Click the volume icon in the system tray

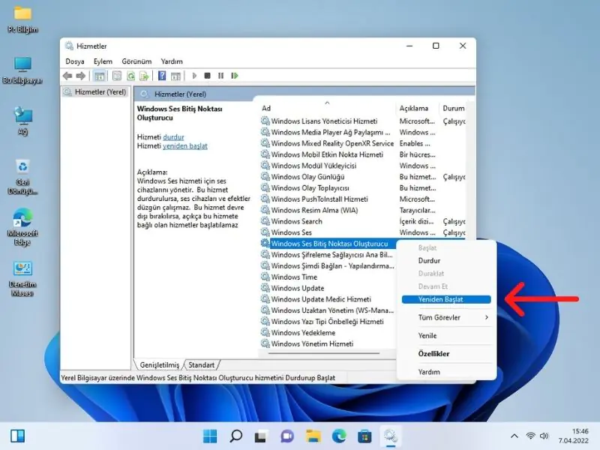(x=542, y=435)
